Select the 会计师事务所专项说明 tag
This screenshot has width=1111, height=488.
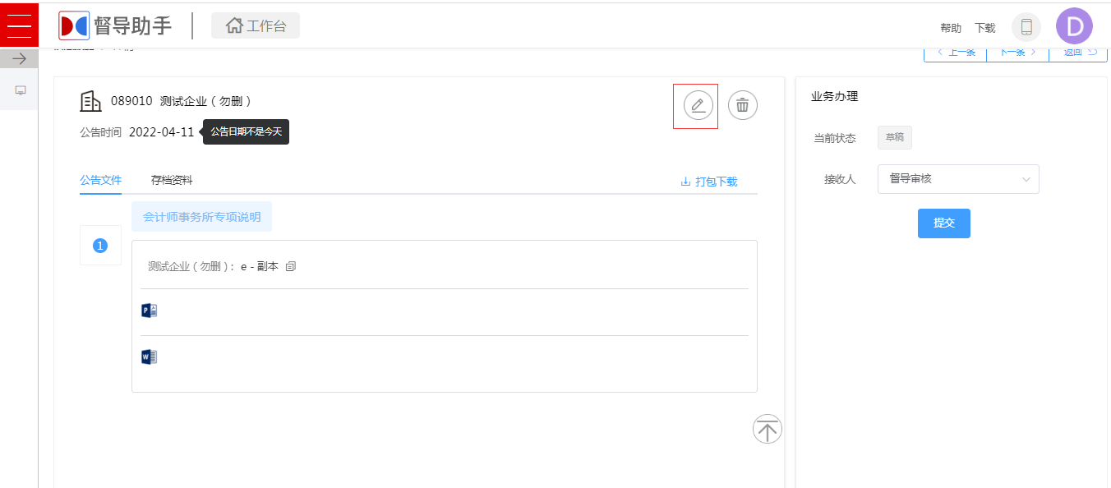[201, 217]
